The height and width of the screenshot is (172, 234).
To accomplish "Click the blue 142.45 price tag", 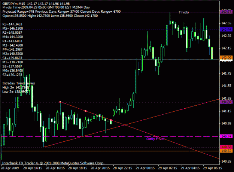I will coord(226,29).
